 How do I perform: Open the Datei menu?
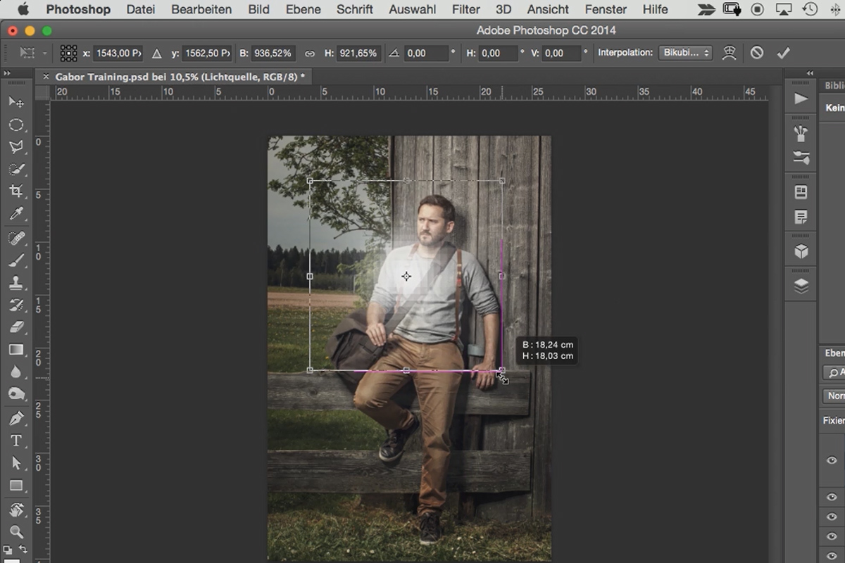[141, 9]
